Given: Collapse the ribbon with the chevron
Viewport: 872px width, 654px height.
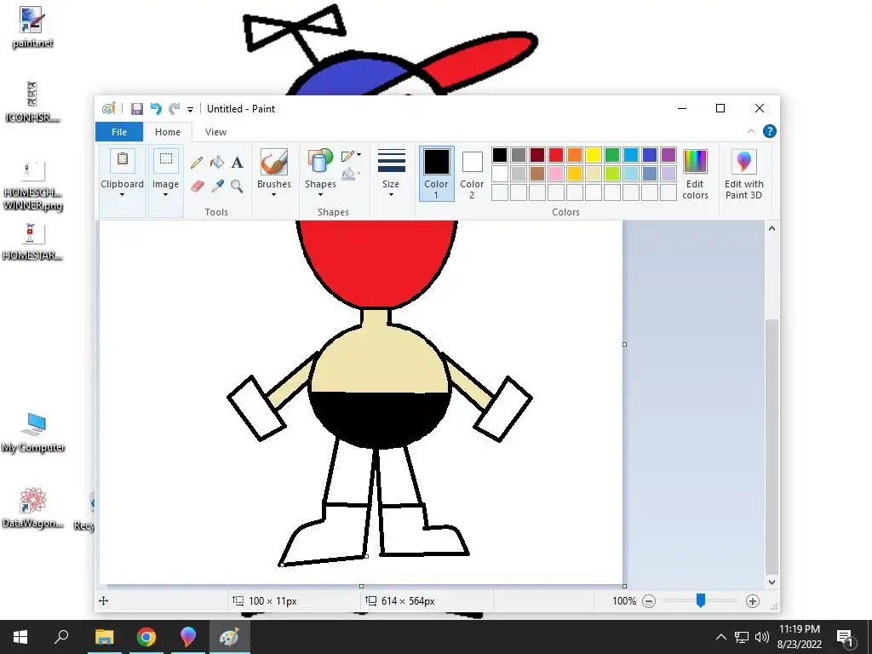Looking at the screenshot, I should tap(751, 131).
